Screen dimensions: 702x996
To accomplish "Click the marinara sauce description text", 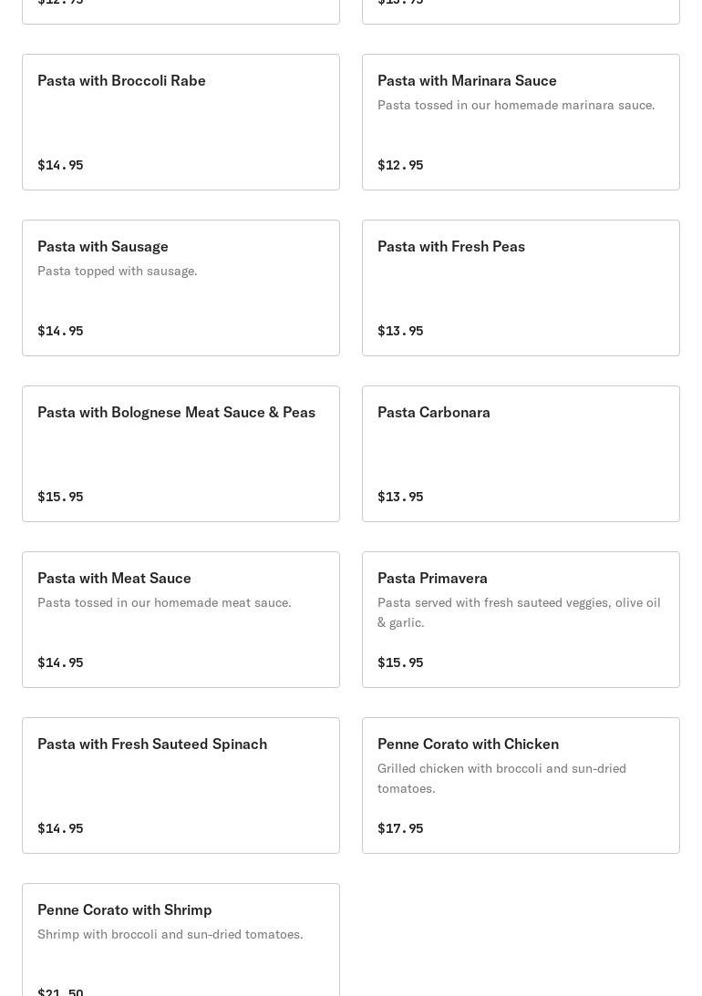I will [516, 106].
